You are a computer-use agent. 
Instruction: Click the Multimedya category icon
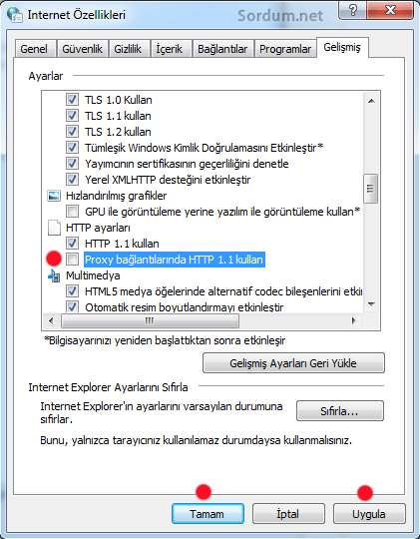click(54, 275)
